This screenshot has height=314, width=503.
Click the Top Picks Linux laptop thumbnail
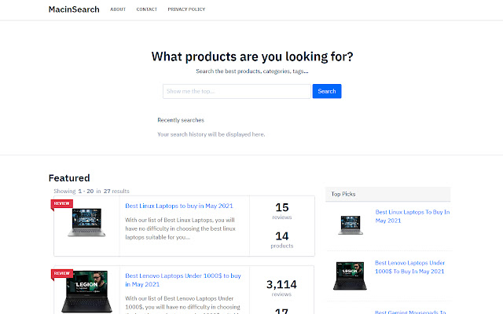click(351, 225)
